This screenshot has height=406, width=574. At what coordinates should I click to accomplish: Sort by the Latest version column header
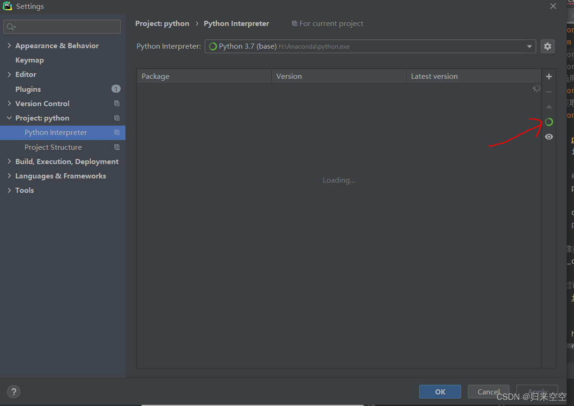[x=474, y=76]
